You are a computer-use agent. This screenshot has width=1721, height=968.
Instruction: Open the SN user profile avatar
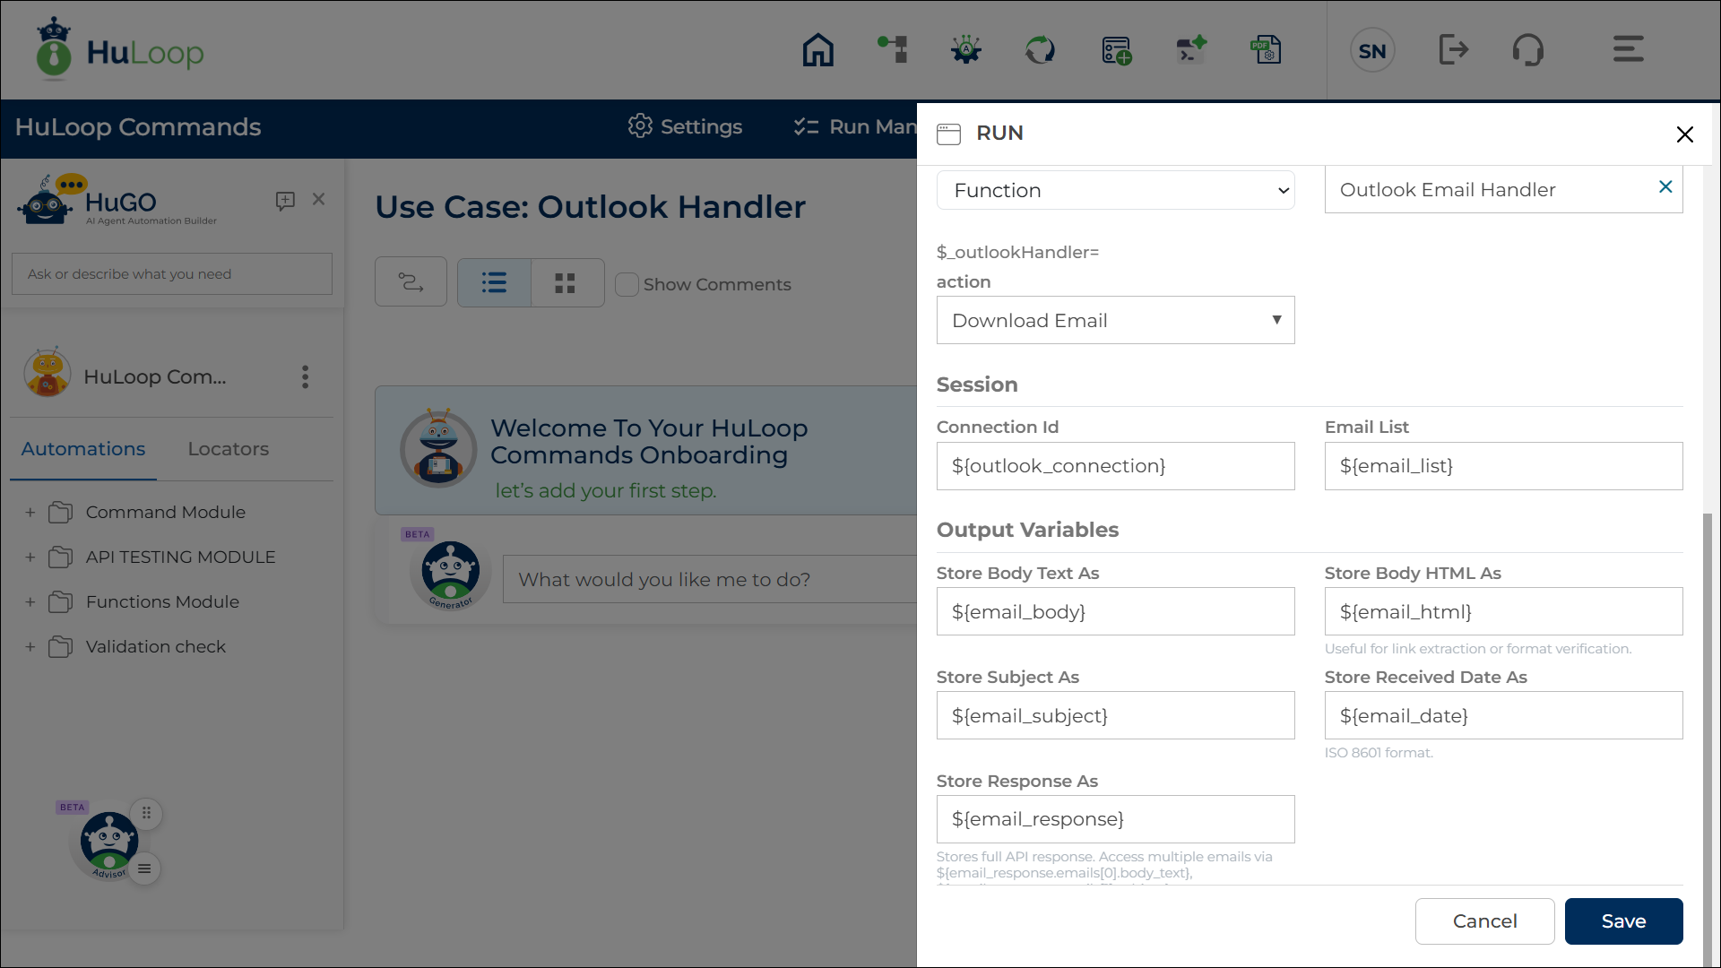click(x=1372, y=51)
